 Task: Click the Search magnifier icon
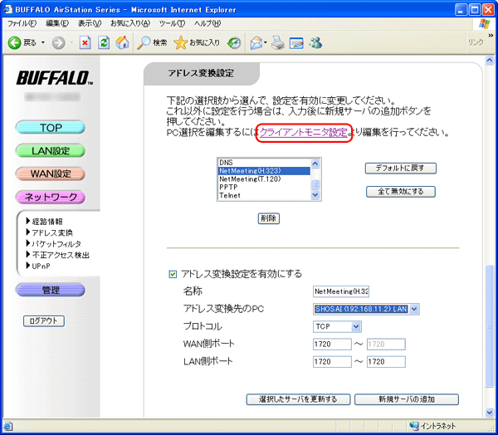pyautogui.click(x=144, y=42)
